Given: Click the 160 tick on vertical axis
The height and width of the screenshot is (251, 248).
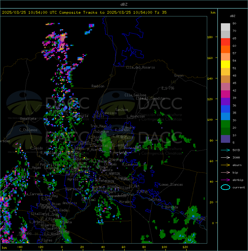Looking at the screenshot, I should coord(210,58).
